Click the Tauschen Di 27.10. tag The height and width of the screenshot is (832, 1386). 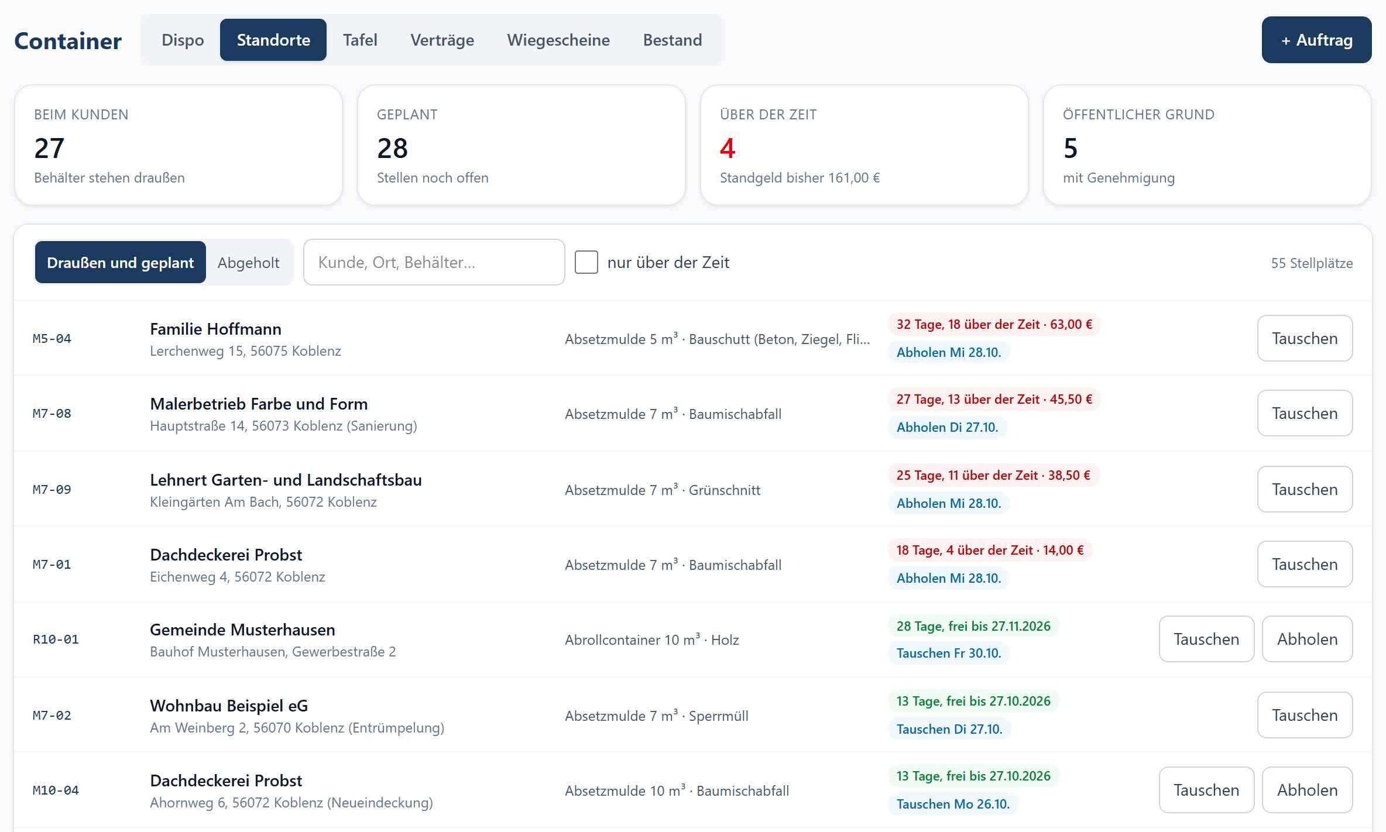click(x=949, y=729)
